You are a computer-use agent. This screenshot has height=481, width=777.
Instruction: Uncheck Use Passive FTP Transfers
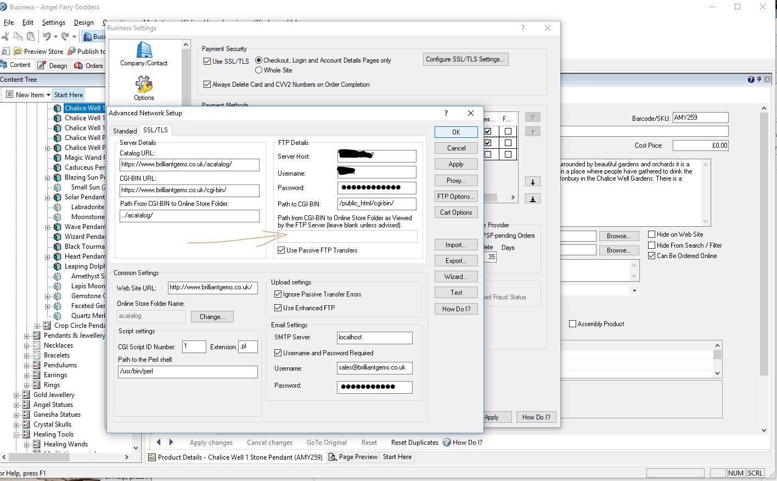(281, 250)
